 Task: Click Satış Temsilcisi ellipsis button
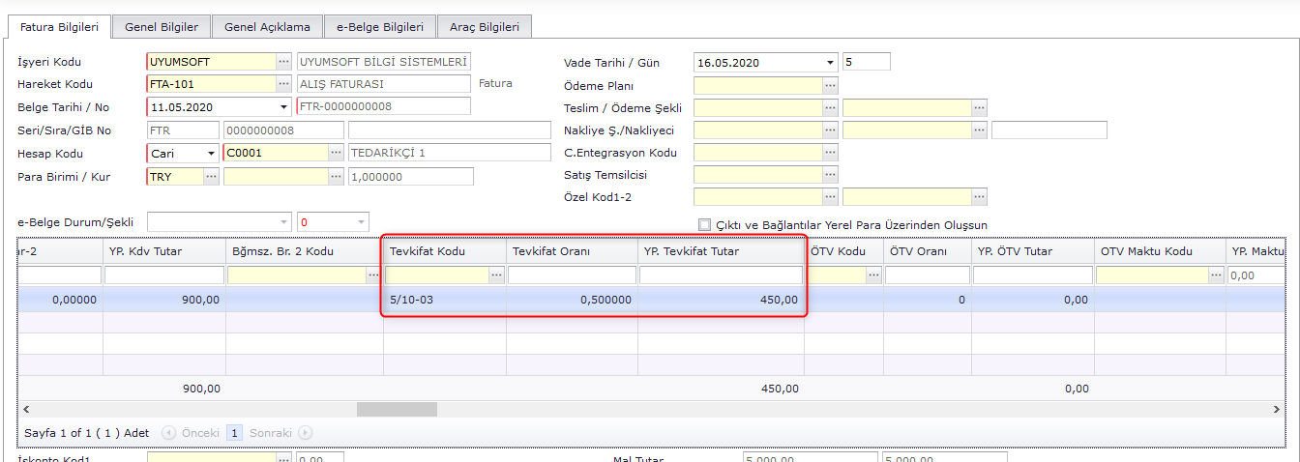click(x=830, y=175)
